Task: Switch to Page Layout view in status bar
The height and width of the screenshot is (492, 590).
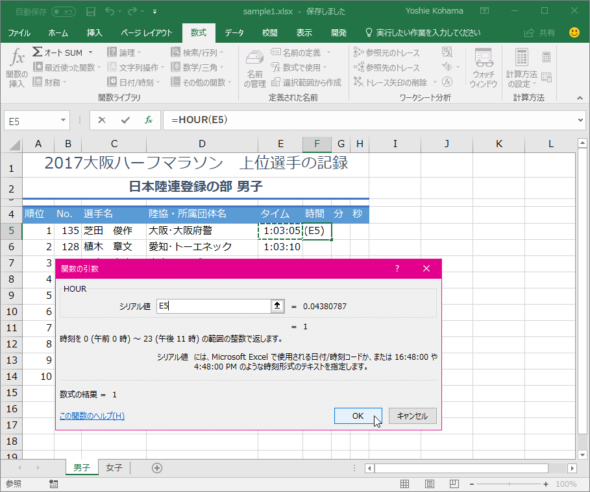Action: 430,484
